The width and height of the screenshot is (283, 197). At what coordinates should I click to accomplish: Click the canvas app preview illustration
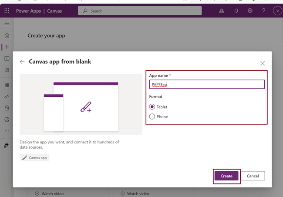tap(81, 104)
